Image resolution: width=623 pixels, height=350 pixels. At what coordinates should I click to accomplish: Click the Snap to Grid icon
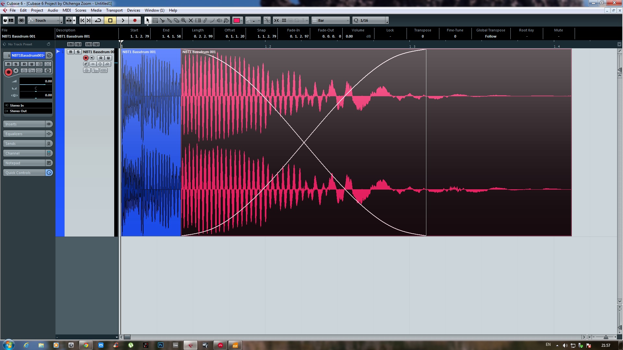pyautogui.click(x=285, y=20)
